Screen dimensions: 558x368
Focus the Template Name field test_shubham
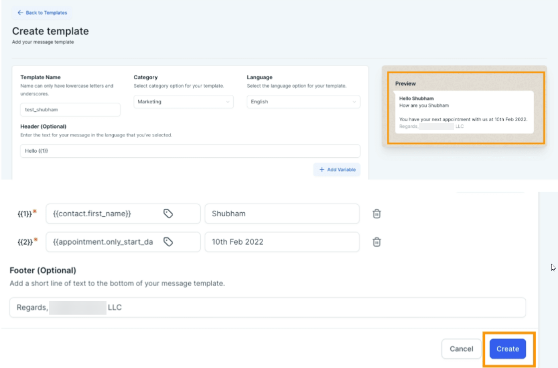70,110
